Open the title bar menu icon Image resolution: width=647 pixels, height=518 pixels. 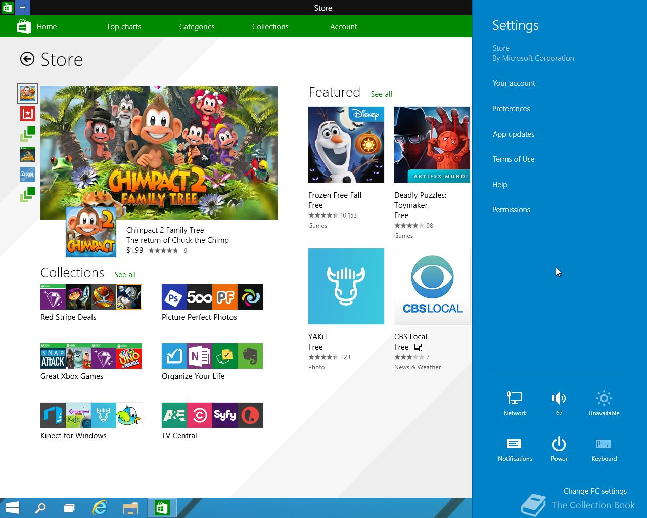(23, 8)
